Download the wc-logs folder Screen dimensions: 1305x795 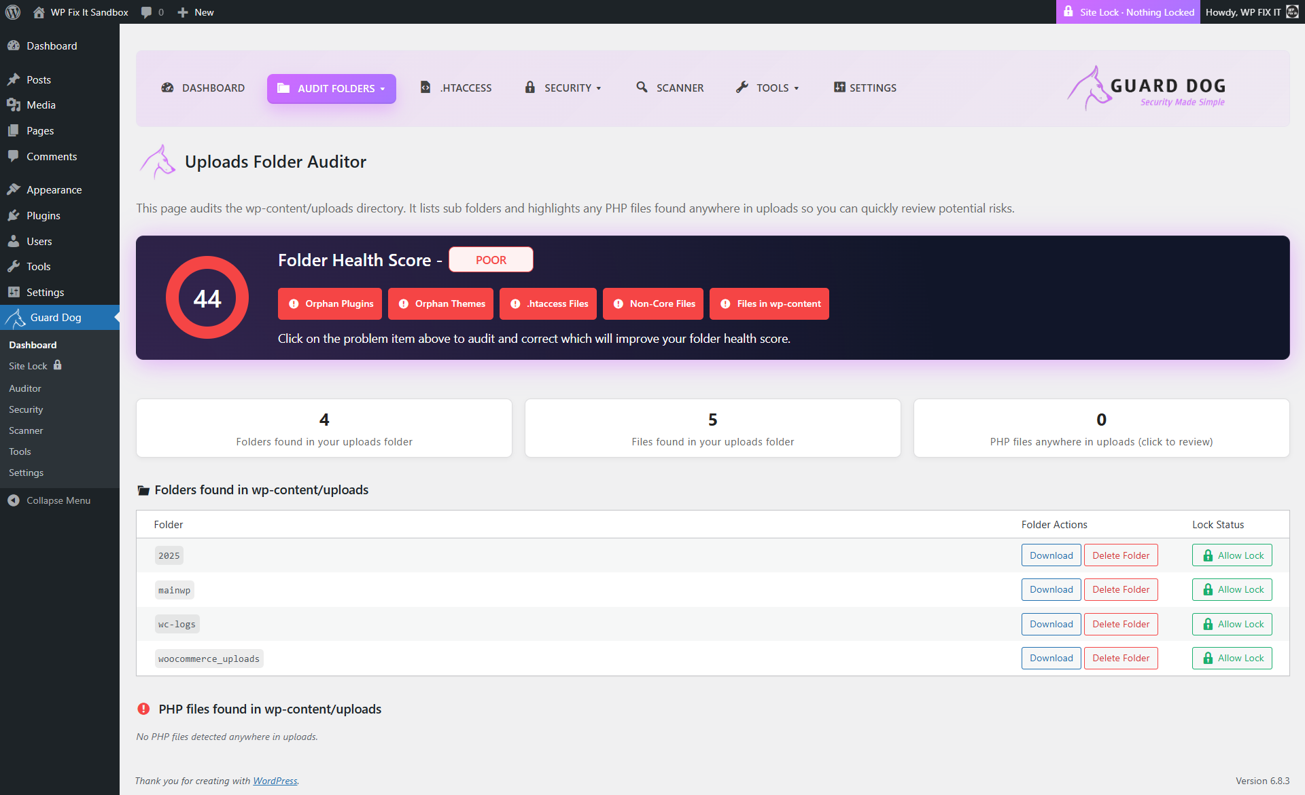coord(1051,624)
